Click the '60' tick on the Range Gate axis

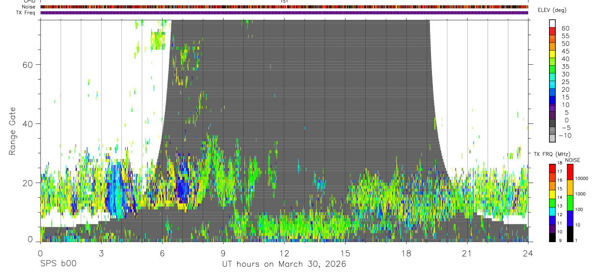tap(29, 64)
